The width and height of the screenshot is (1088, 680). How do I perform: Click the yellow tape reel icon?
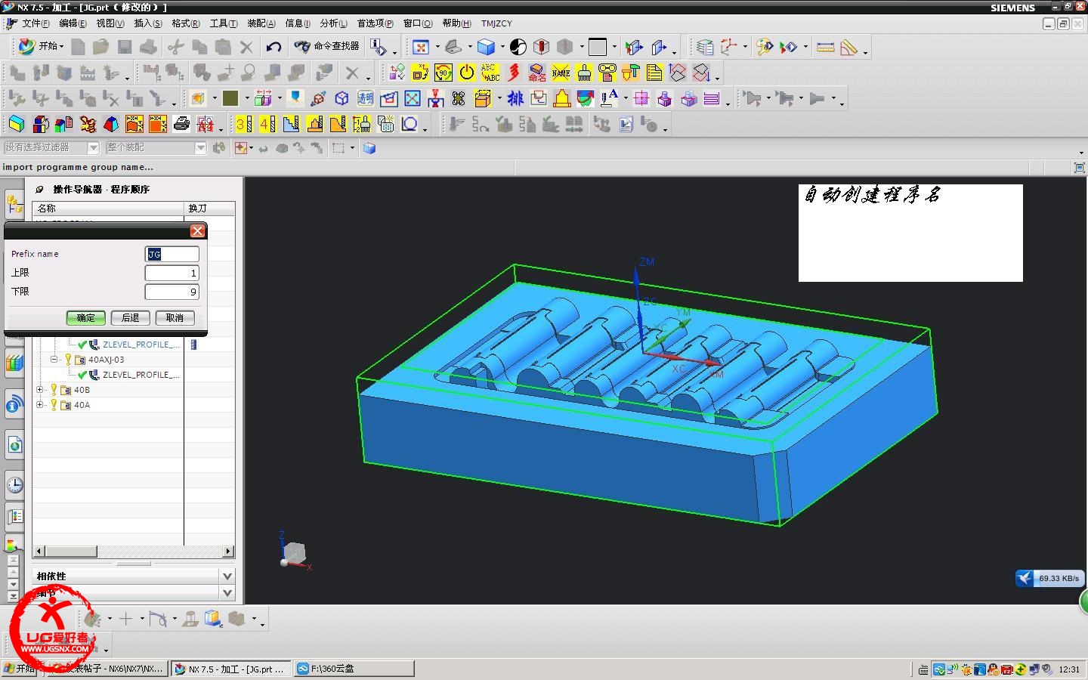607,73
